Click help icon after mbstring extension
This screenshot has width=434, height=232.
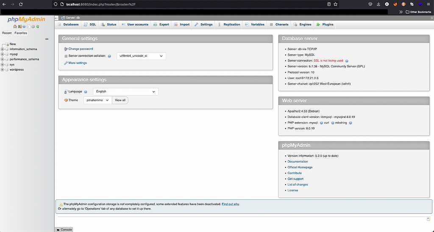coord(351,123)
